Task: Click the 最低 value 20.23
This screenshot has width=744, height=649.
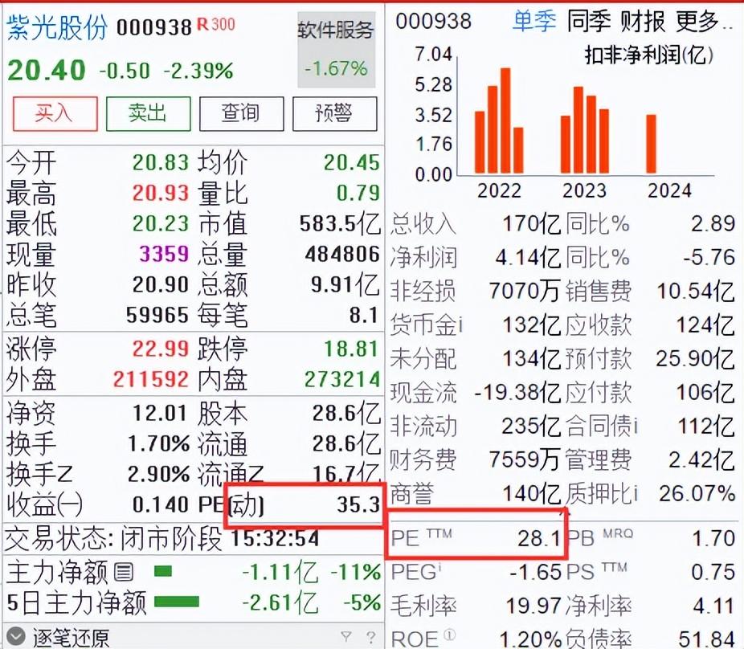Action: click(x=161, y=223)
